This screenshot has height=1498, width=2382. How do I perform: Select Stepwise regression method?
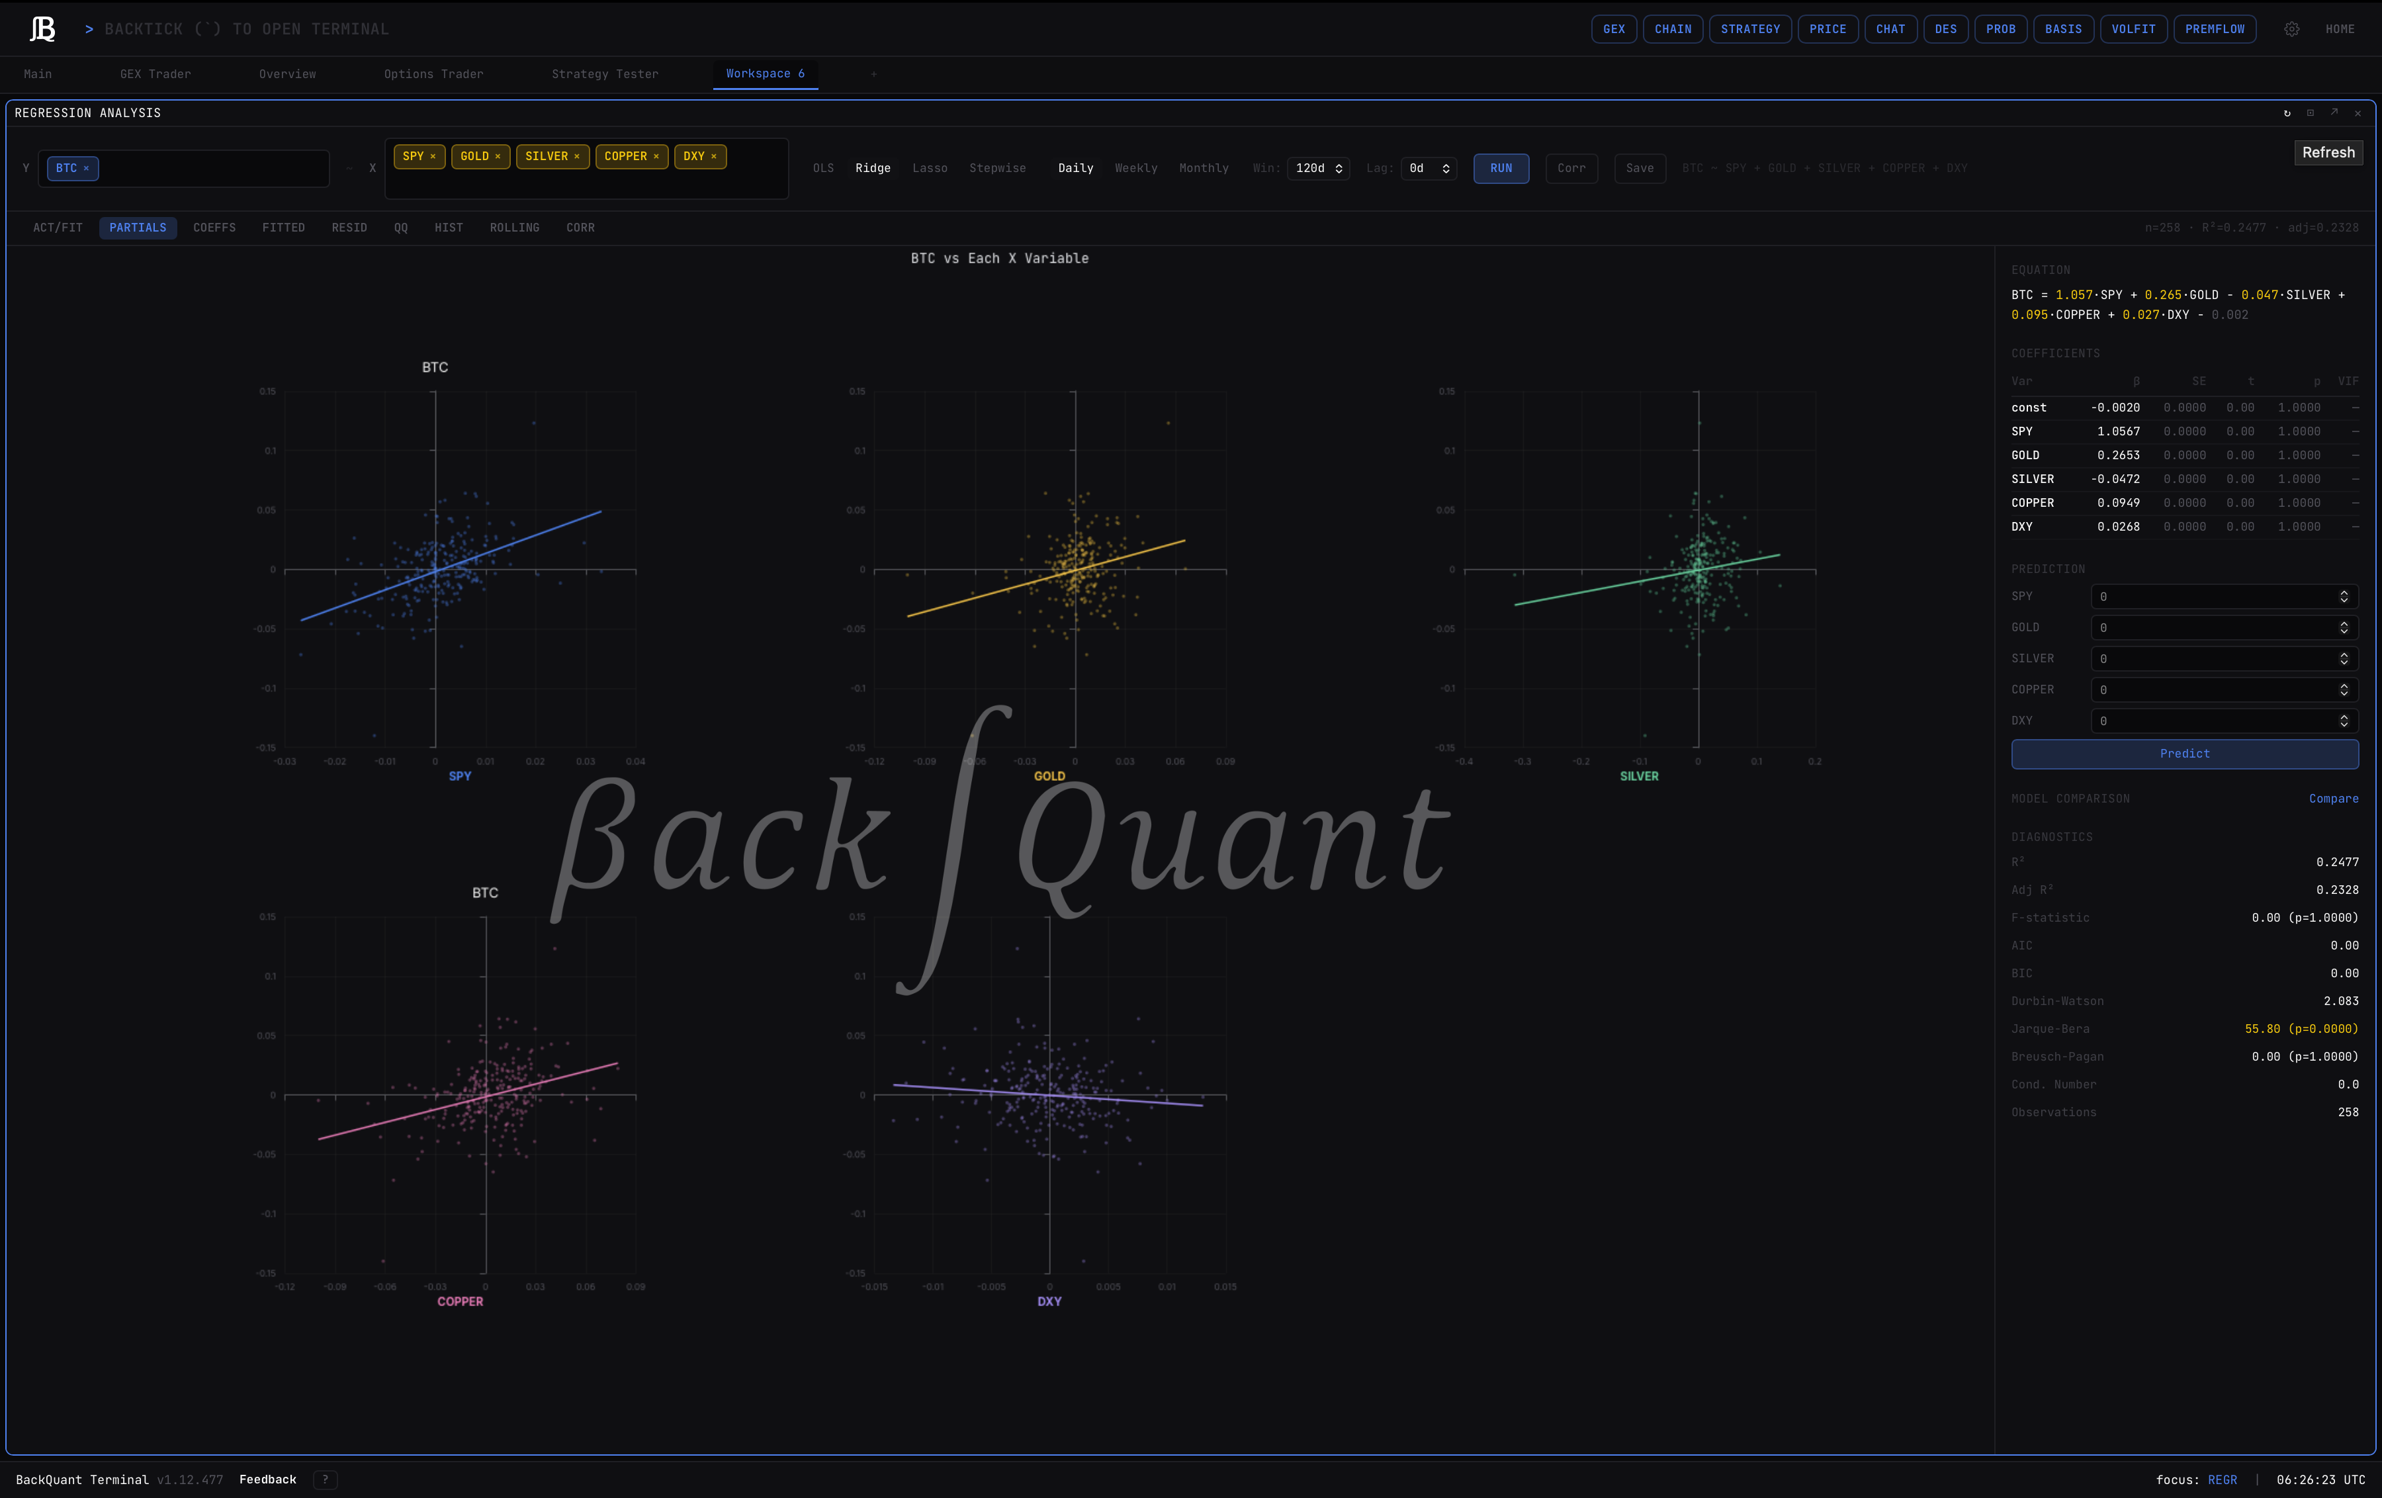[997, 168]
